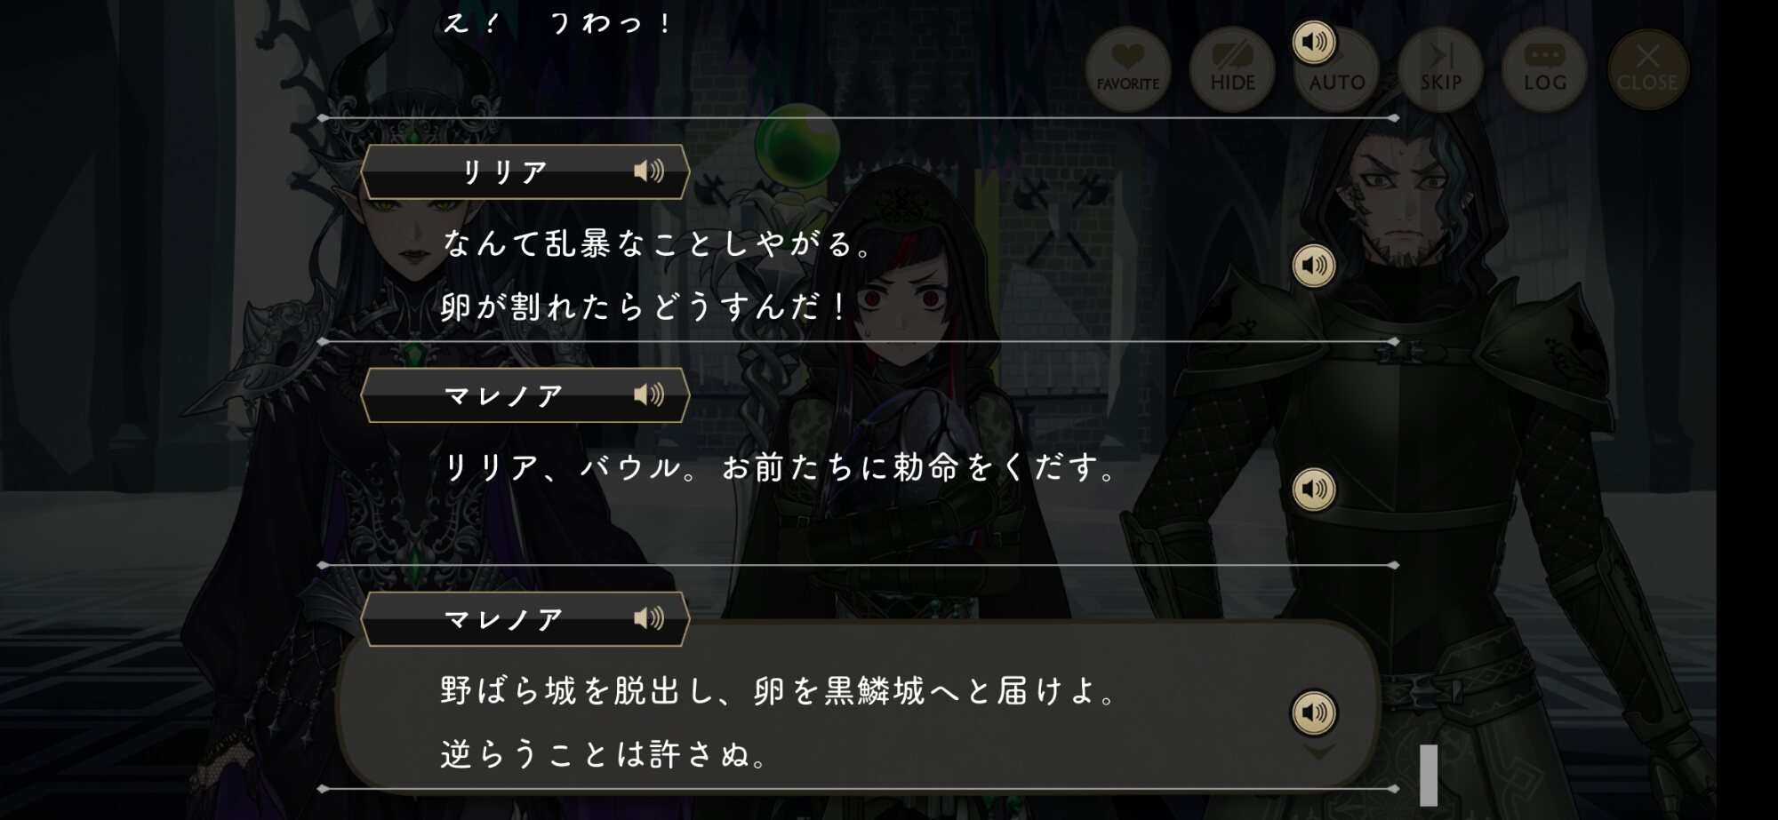
Task: Select the bottom マレノア name plate
Action: point(525,619)
